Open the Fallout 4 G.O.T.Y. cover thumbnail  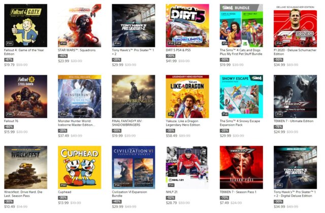pyautogui.click(x=26, y=25)
